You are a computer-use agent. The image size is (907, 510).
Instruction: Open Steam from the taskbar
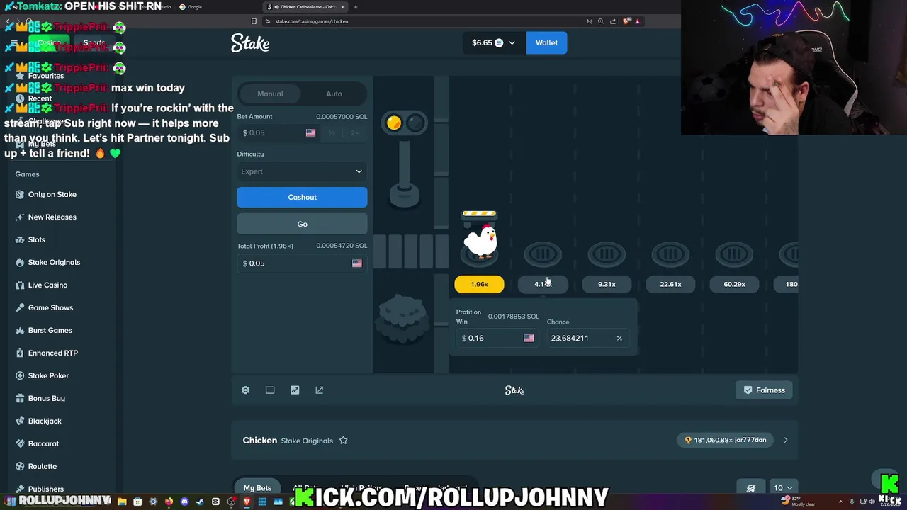tap(200, 501)
